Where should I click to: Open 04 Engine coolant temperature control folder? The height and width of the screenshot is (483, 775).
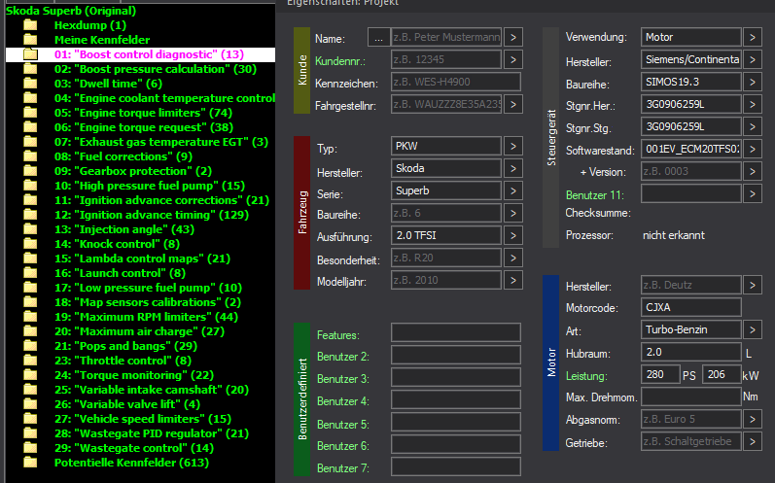tap(164, 98)
